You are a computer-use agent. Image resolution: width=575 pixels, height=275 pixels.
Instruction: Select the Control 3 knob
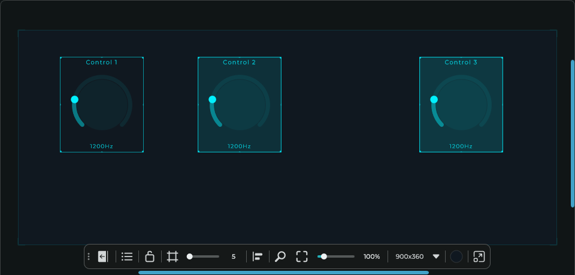coord(461,103)
